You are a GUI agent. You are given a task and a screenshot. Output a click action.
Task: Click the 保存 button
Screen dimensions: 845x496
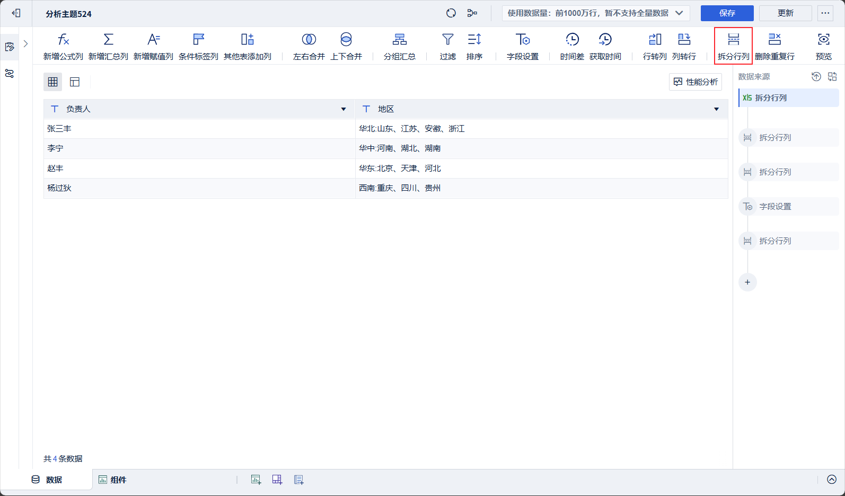pyautogui.click(x=727, y=13)
